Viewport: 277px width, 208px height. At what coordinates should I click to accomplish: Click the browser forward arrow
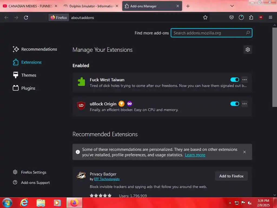point(16,18)
